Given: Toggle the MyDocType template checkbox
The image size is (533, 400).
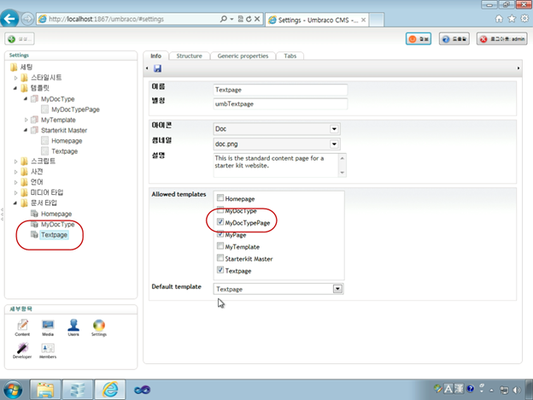Looking at the screenshot, I should click(x=220, y=209).
